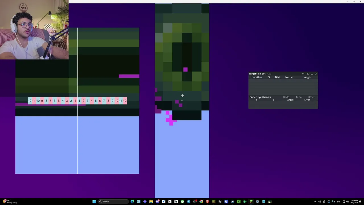Open the network tray icon

pyautogui.click(x=344, y=202)
